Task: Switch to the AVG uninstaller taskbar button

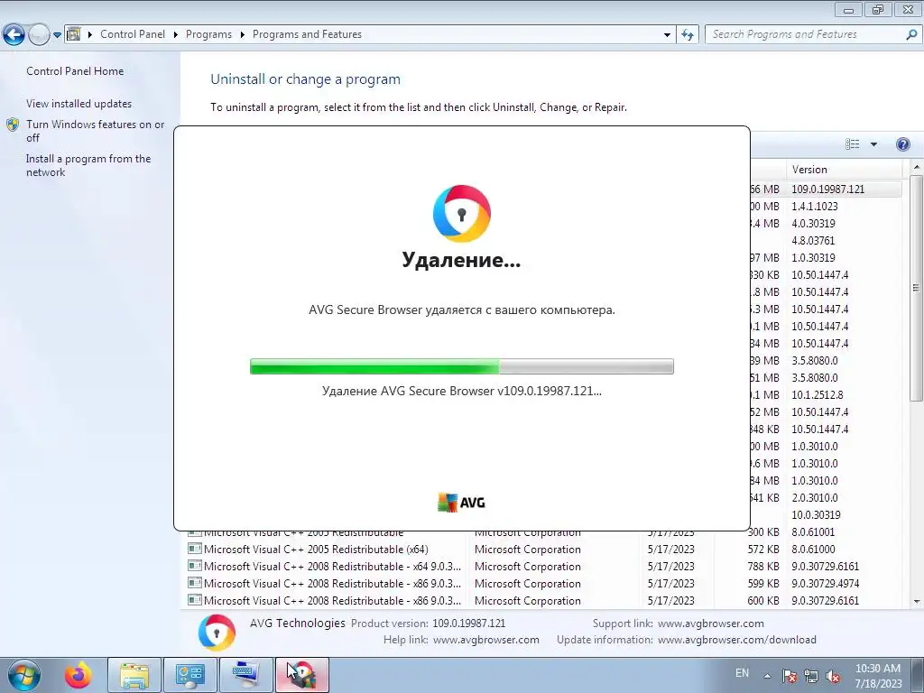Action: pyautogui.click(x=301, y=675)
